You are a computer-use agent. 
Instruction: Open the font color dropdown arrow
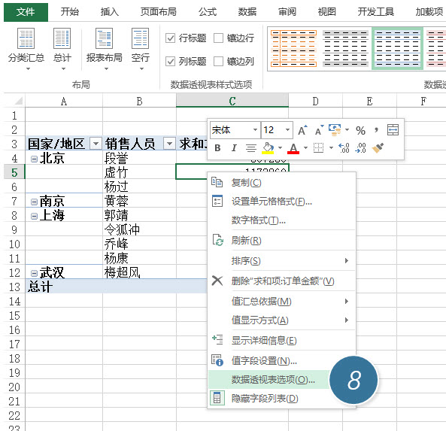(x=306, y=148)
